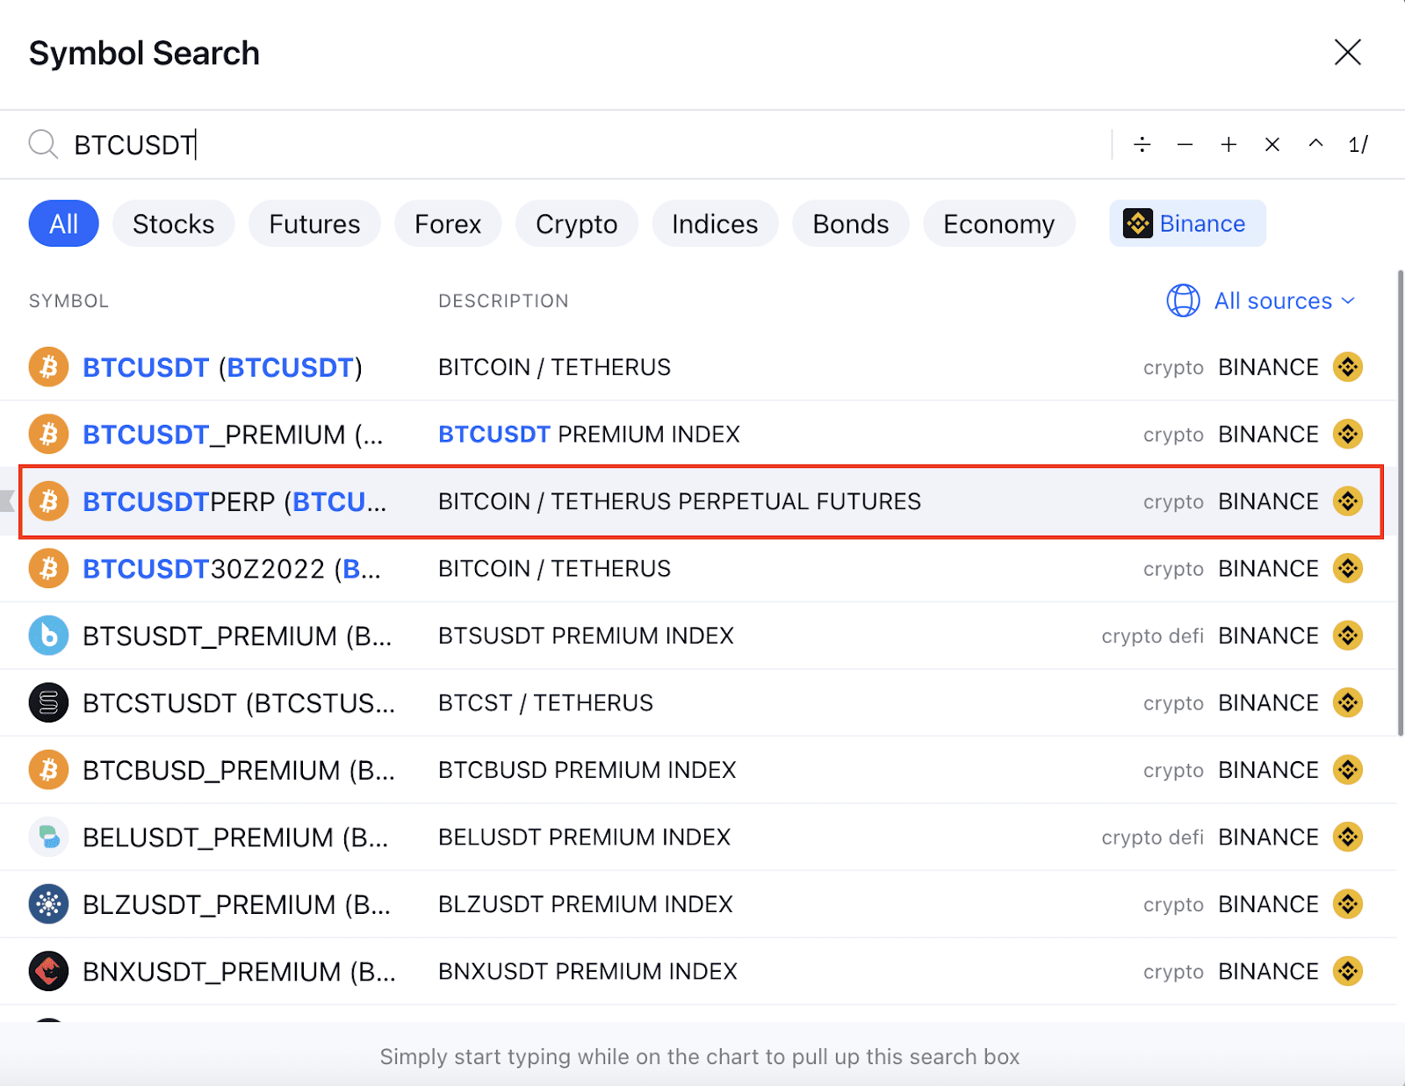The image size is (1405, 1086).
Task: Click the search magnifier icon
Action: click(42, 144)
